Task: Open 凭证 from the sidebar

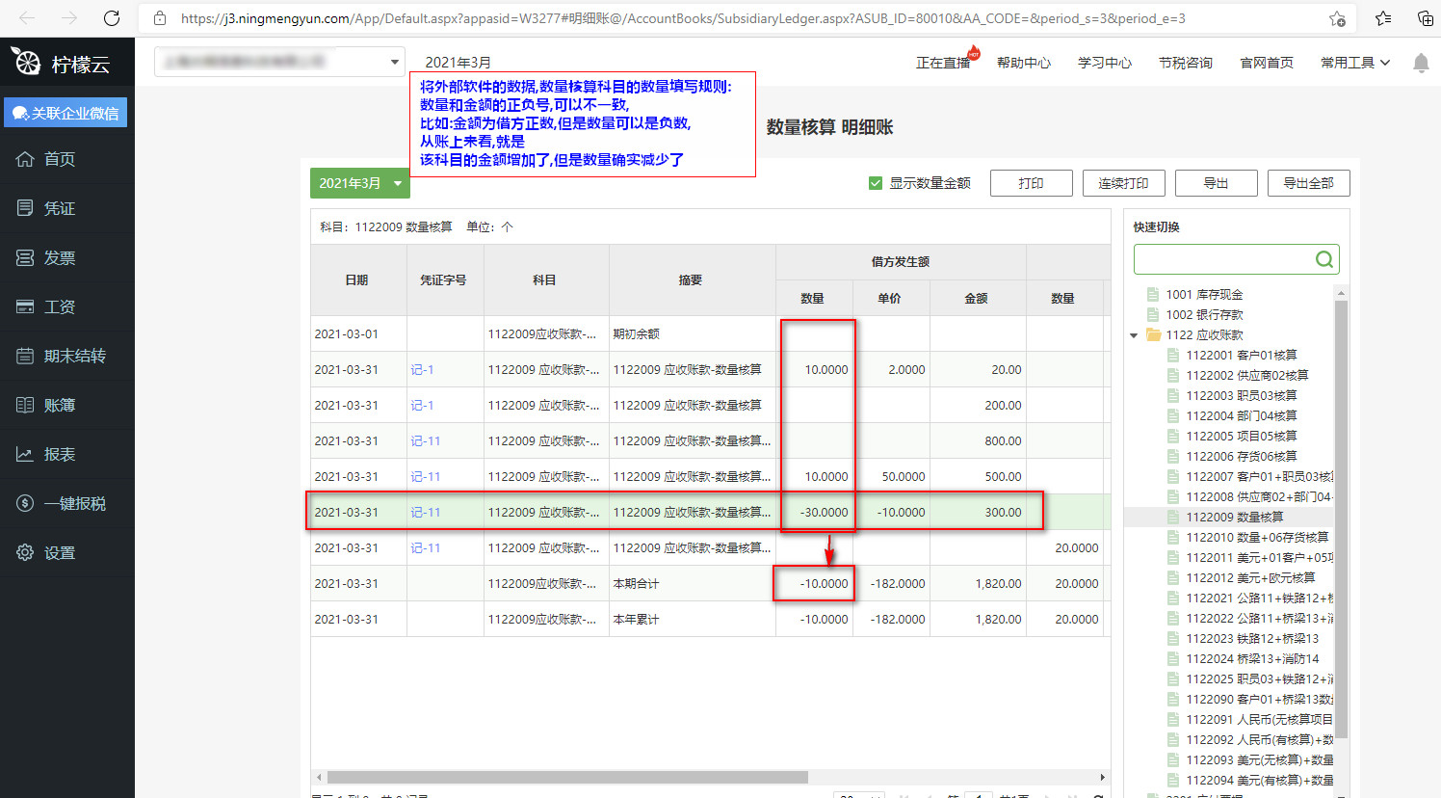Action: 59,208
